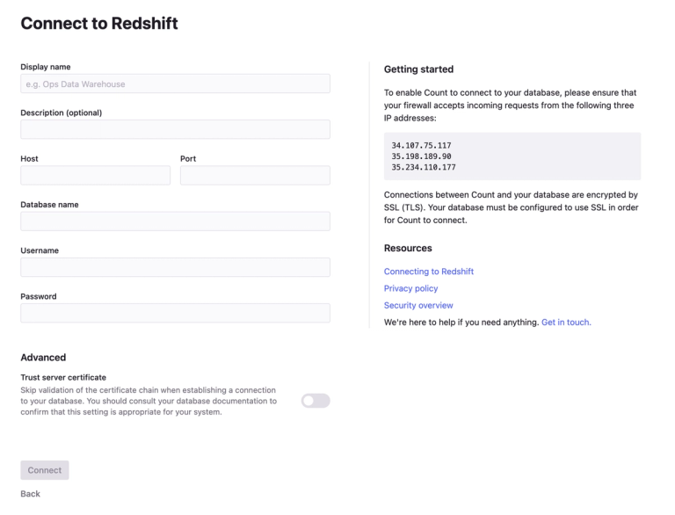Screen dimensions: 675x515
Task: Focus the Description (optional) field
Action: 175,129
